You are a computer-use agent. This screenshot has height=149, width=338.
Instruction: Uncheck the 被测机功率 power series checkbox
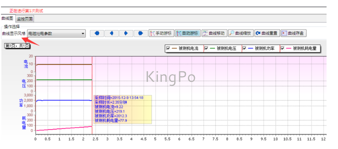[x=244, y=49]
